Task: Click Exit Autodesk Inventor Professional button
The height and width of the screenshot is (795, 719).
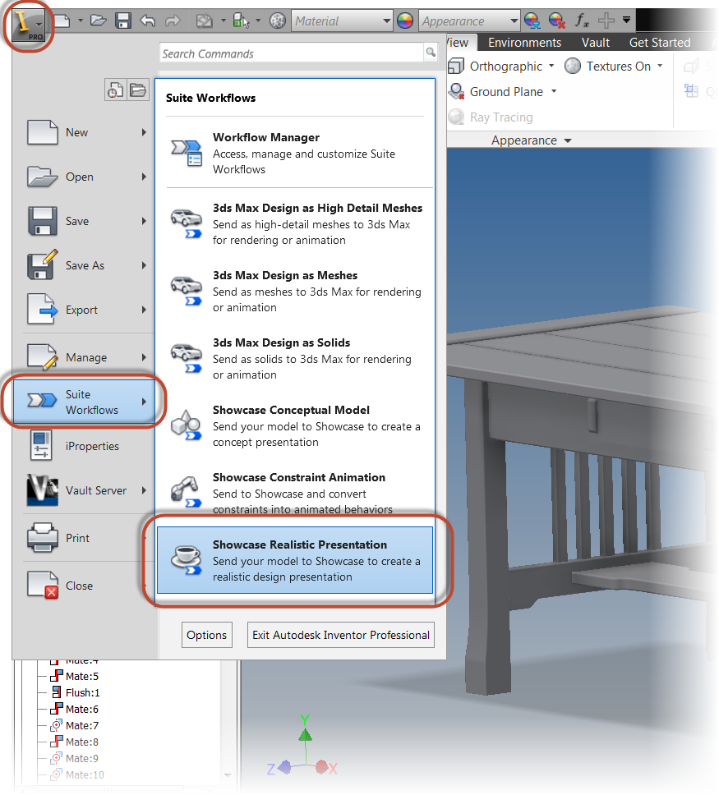Action: pos(340,635)
